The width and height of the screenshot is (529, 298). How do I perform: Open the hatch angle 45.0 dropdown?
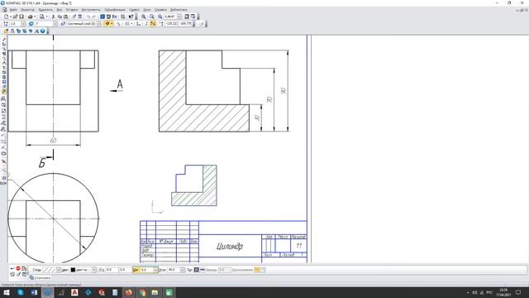click(x=183, y=270)
